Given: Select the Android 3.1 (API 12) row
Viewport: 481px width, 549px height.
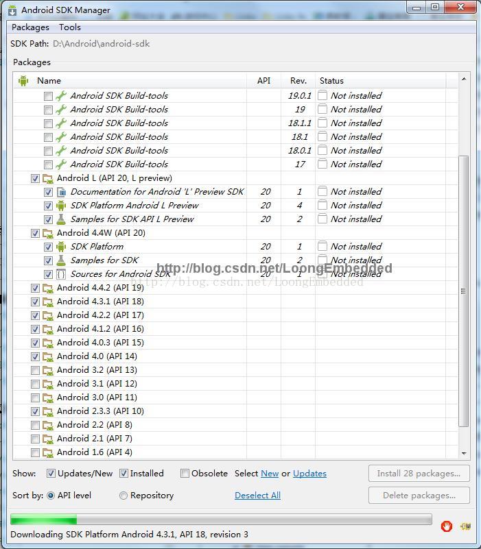Looking at the screenshot, I should pos(235,384).
